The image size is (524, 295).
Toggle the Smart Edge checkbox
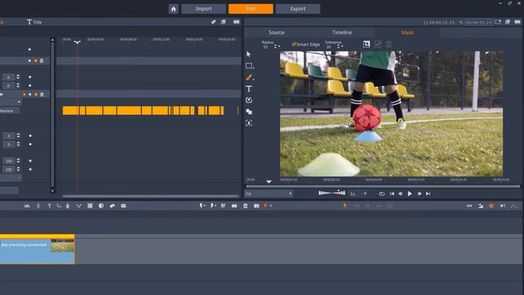[294, 44]
